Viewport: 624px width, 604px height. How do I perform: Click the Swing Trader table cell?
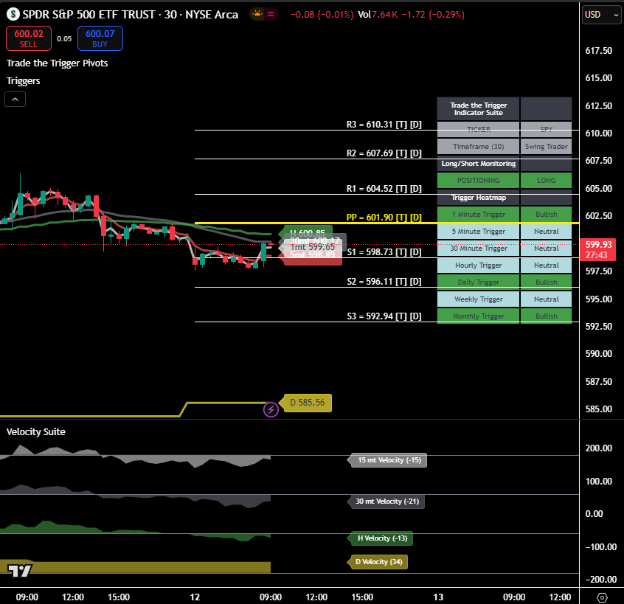(546, 147)
